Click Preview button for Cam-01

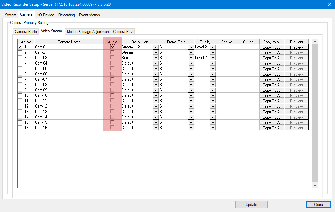[296, 47]
